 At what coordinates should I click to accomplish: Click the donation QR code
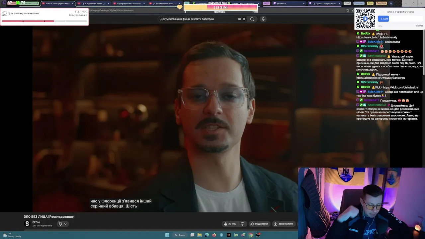point(365,19)
